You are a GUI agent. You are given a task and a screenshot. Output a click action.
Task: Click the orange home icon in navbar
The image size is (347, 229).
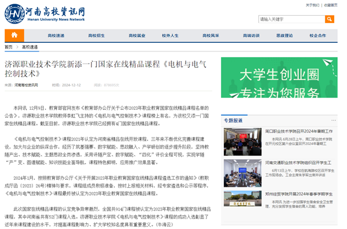(14, 35)
